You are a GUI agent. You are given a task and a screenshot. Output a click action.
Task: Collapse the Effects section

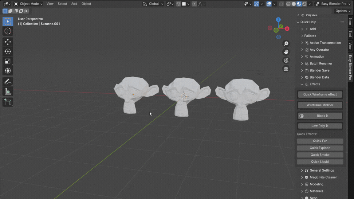(302, 84)
